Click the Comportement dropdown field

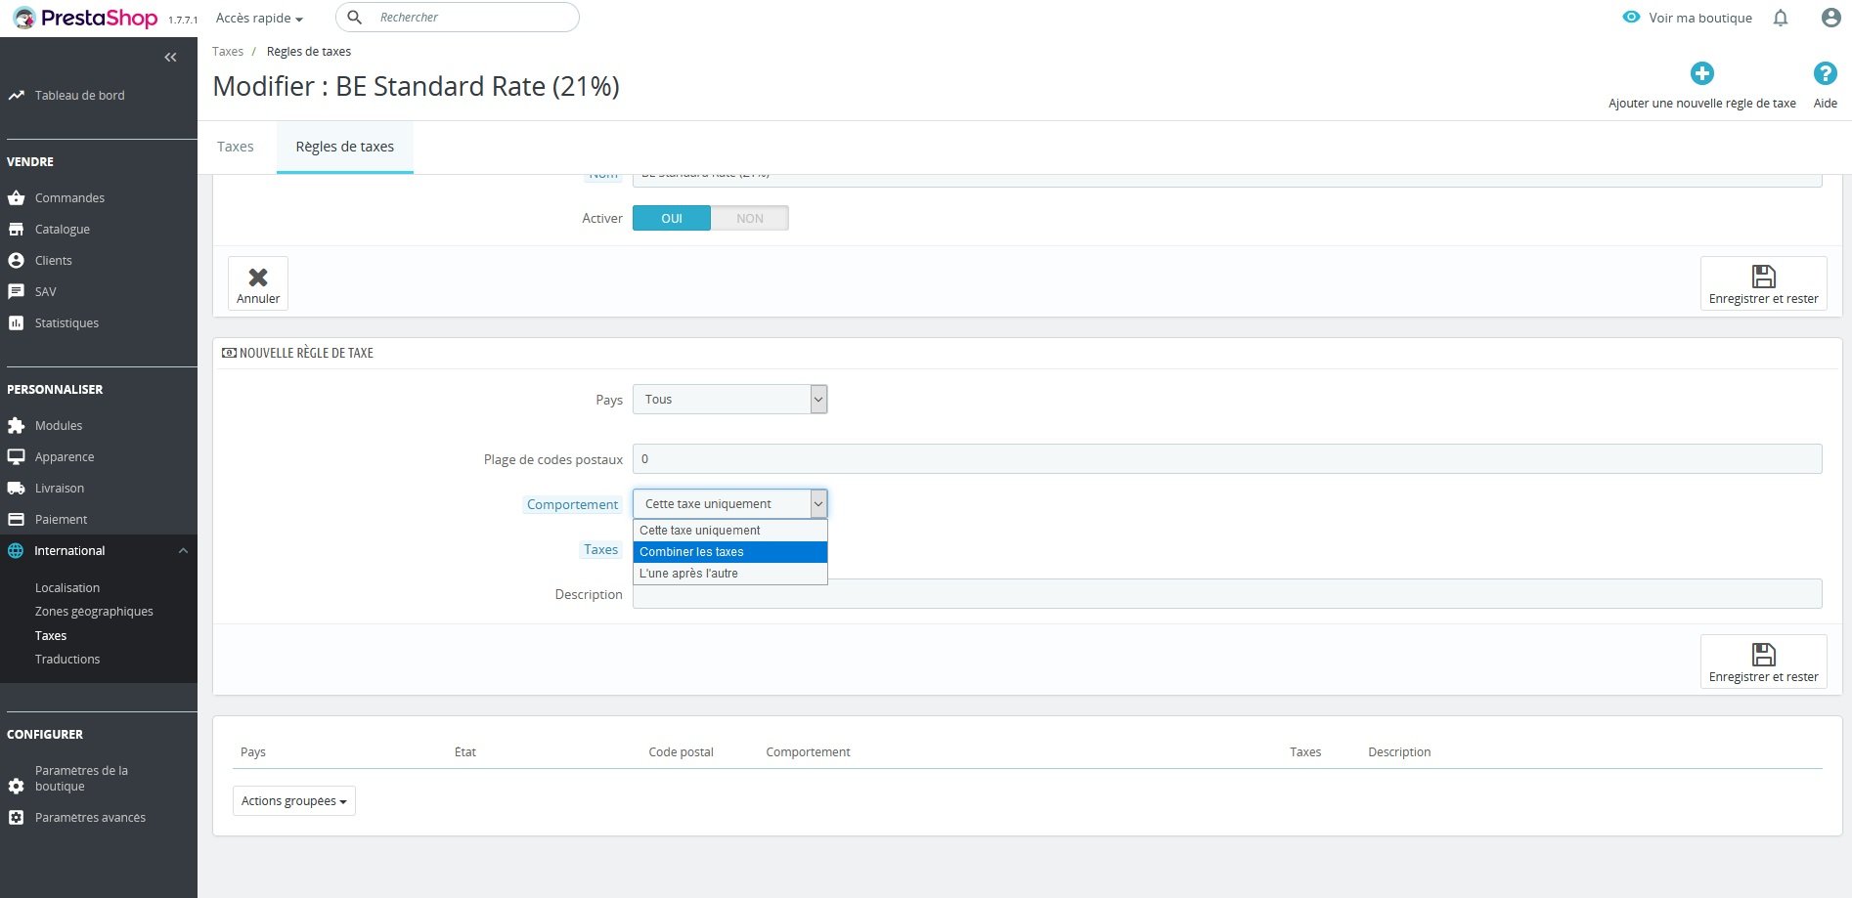point(729,503)
